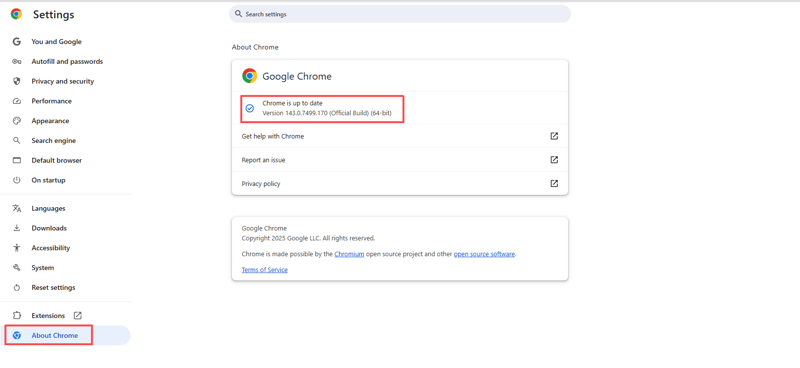Click the Privacy and security shield icon

pyautogui.click(x=17, y=81)
